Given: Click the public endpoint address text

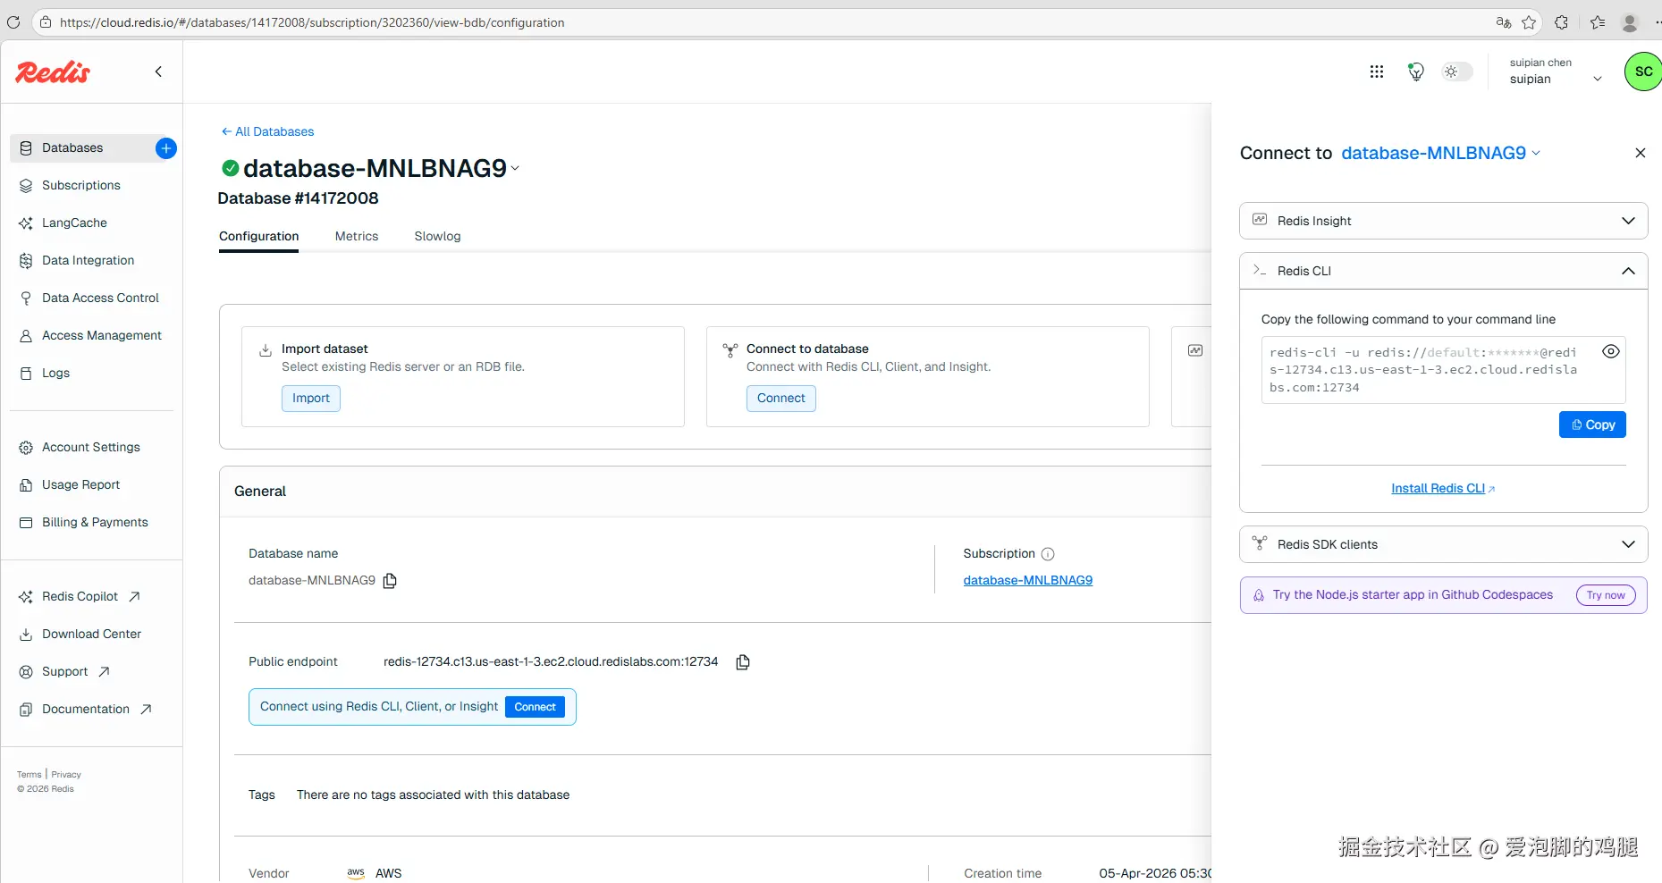Looking at the screenshot, I should pos(551,662).
